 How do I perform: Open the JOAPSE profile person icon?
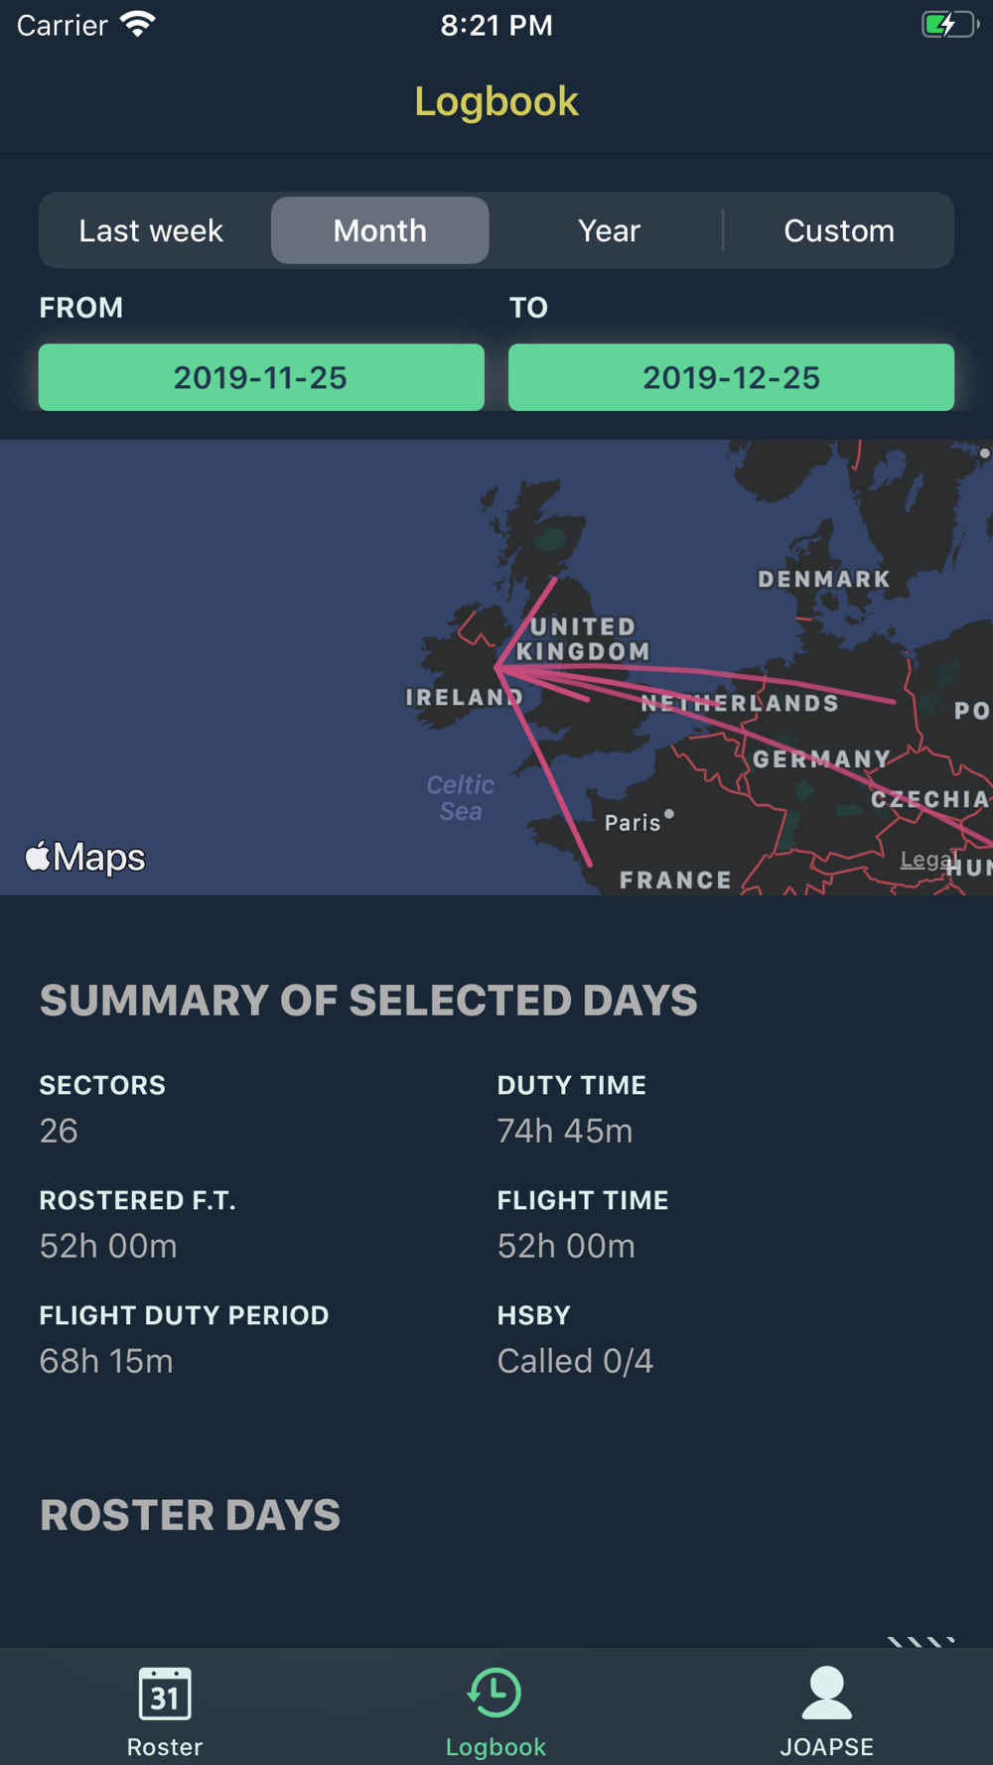coord(826,1693)
